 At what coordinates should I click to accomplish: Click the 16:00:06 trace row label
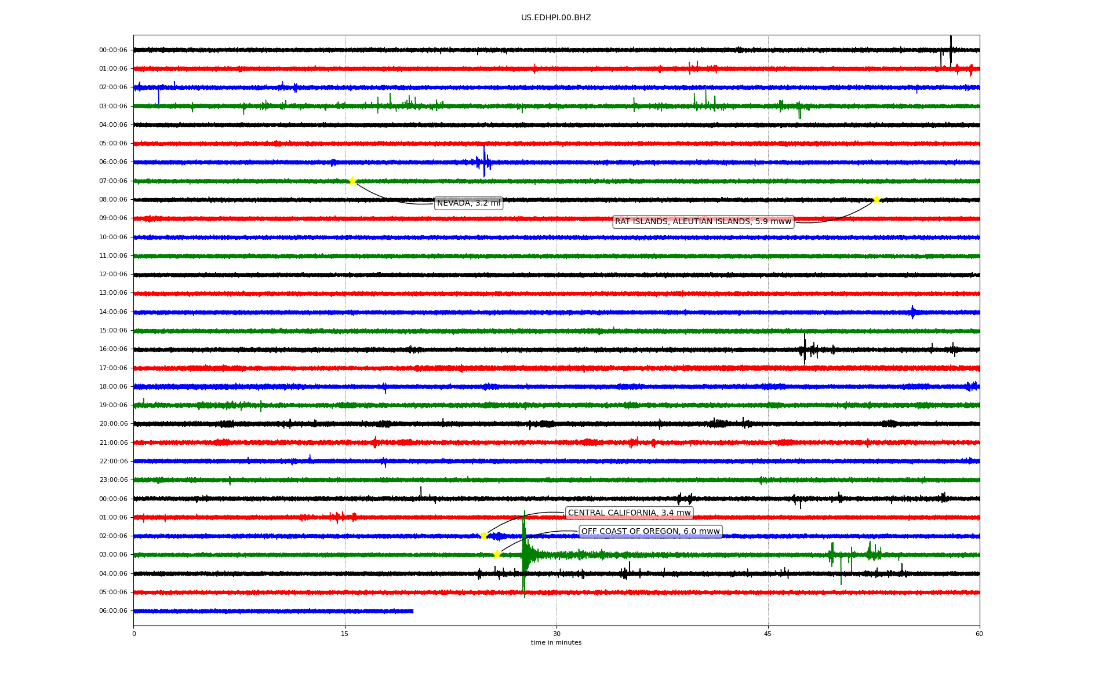coord(113,349)
